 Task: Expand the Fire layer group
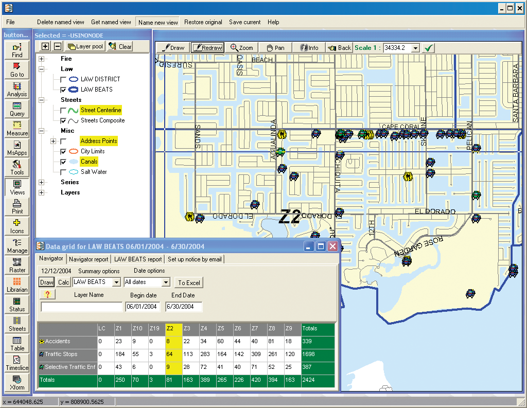click(x=41, y=59)
